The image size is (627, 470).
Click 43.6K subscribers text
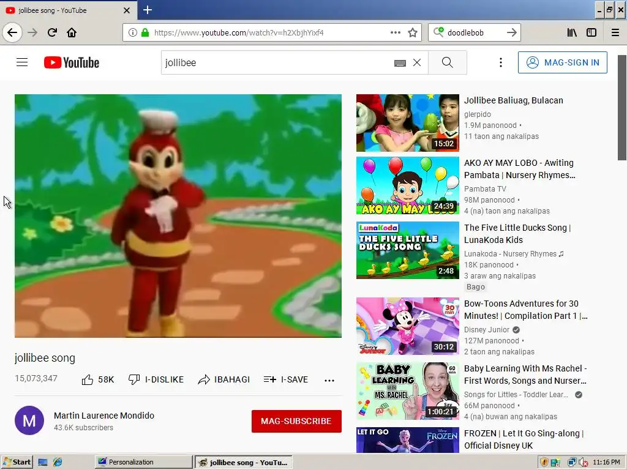(83, 428)
